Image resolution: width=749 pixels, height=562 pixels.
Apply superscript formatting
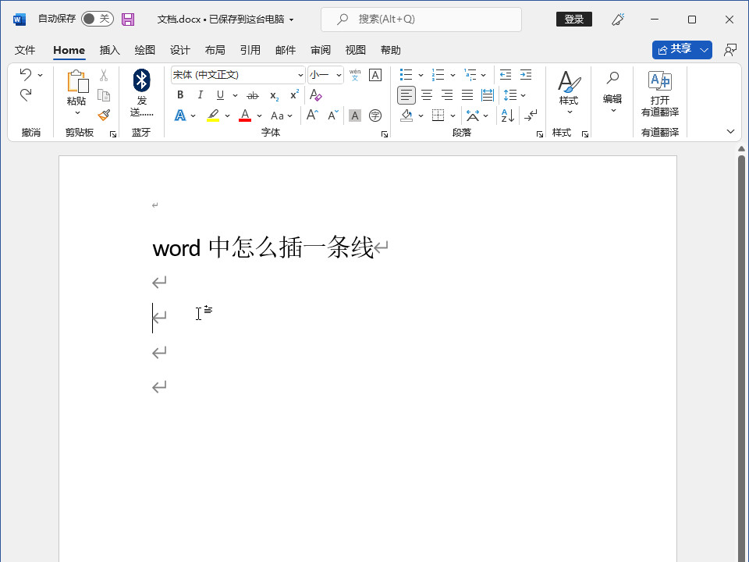pos(295,94)
